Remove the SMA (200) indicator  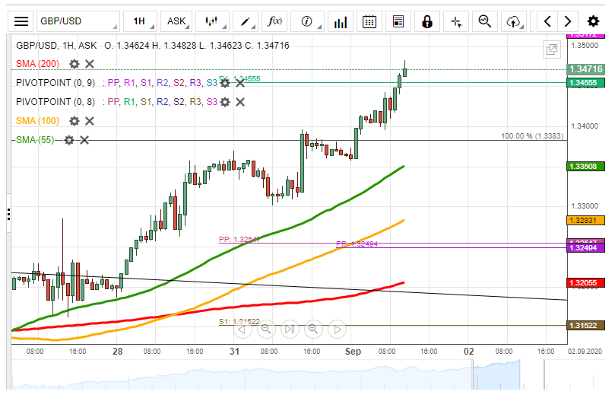[x=89, y=64]
